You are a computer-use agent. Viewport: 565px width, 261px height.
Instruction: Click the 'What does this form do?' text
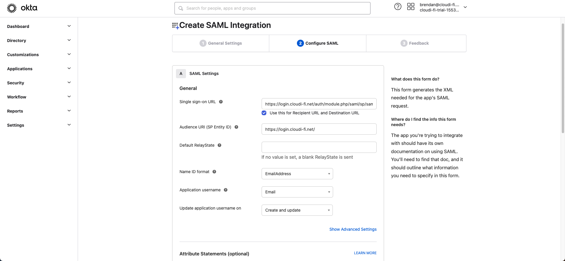click(415, 79)
